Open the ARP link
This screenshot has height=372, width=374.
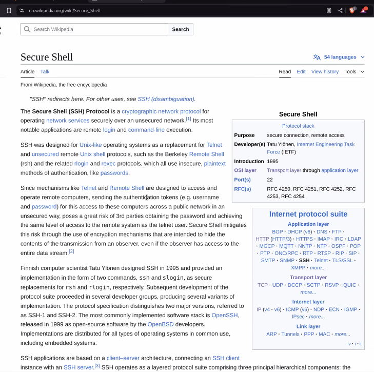pyautogui.click(x=271, y=334)
